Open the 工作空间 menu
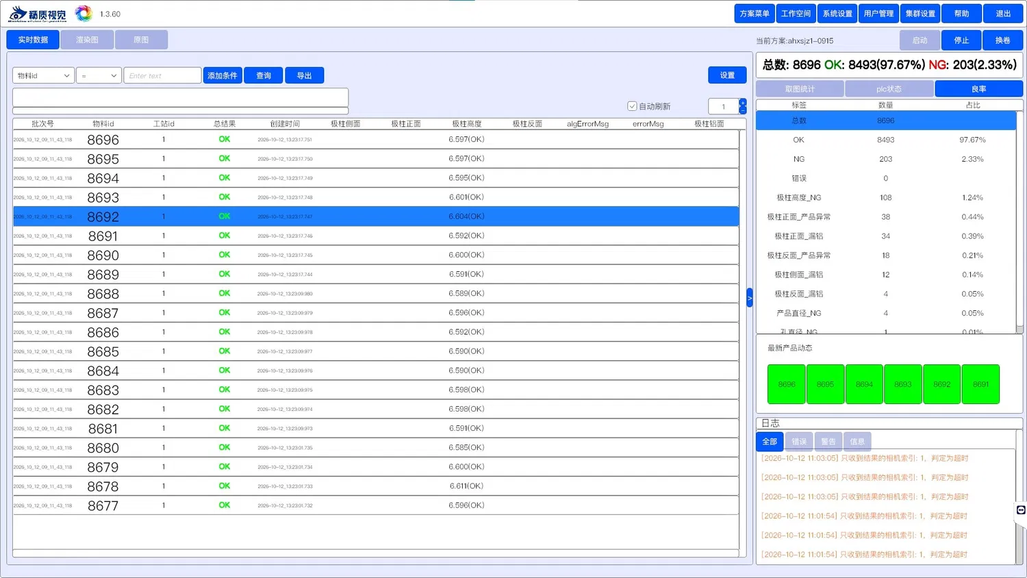1027x578 pixels. [x=796, y=14]
